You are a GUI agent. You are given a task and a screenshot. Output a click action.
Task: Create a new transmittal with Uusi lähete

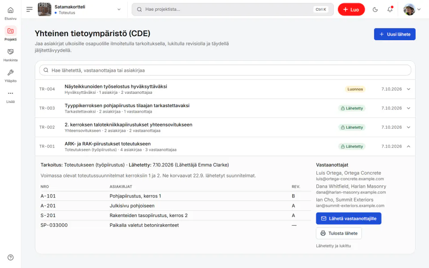tap(395, 34)
